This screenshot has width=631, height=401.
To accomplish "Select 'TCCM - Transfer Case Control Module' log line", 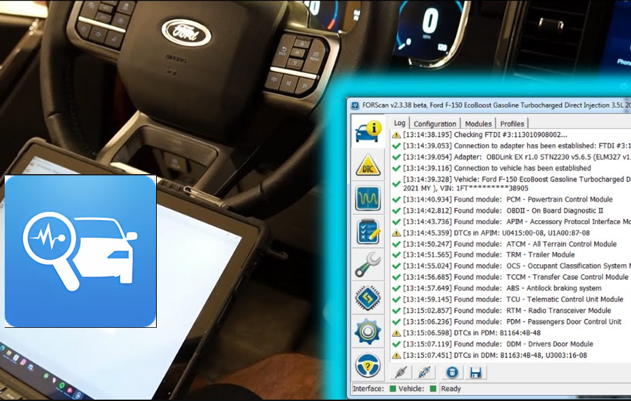I will click(x=516, y=277).
